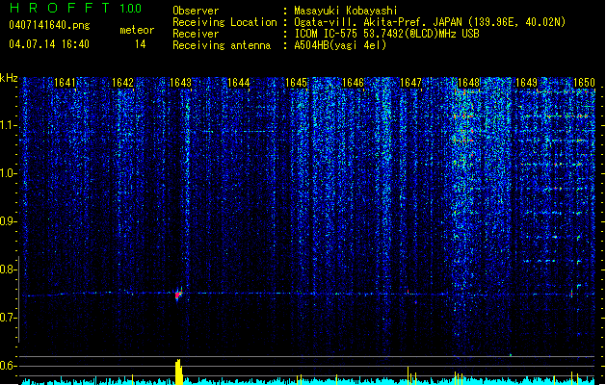Click the tall yellow power bar below 1643

[178, 372]
